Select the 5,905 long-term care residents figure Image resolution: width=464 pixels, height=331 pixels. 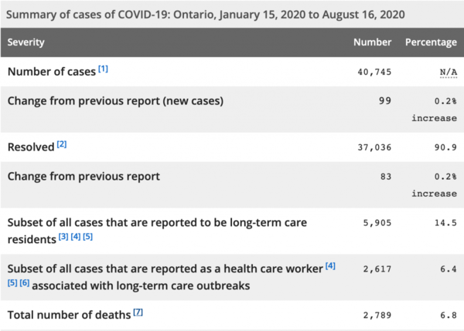coord(377,223)
